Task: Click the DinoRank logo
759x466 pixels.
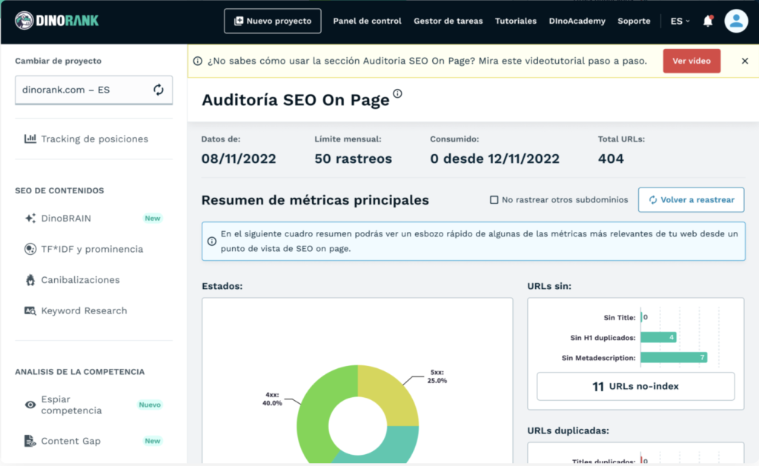Action: pos(56,21)
